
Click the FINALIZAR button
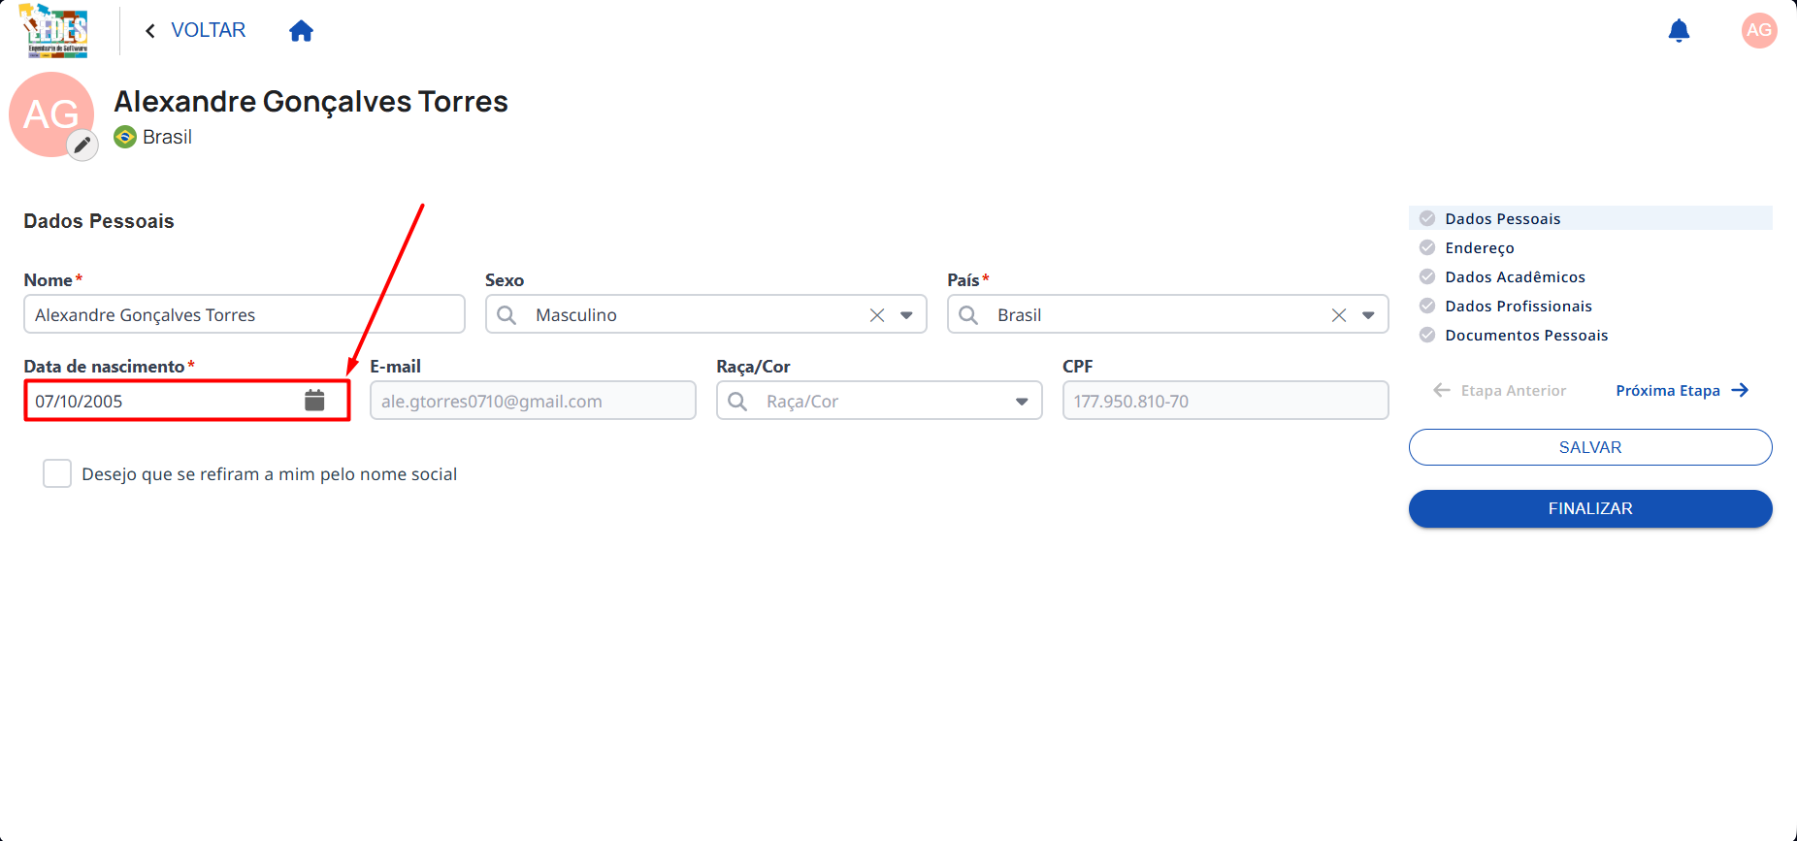point(1590,508)
